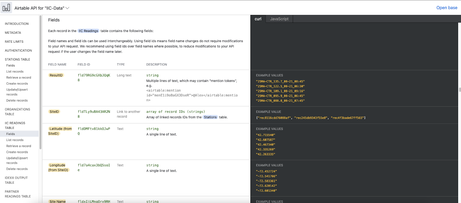Click example record ID "rec4f3bade67ff565"
Viewport: 461px width, 203px height.
pyautogui.click(x=347, y=118)
